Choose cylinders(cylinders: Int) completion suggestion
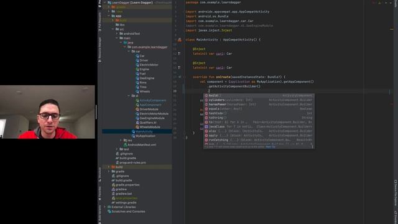The width and height of the screenshot is (398, 224). [259, 100]
